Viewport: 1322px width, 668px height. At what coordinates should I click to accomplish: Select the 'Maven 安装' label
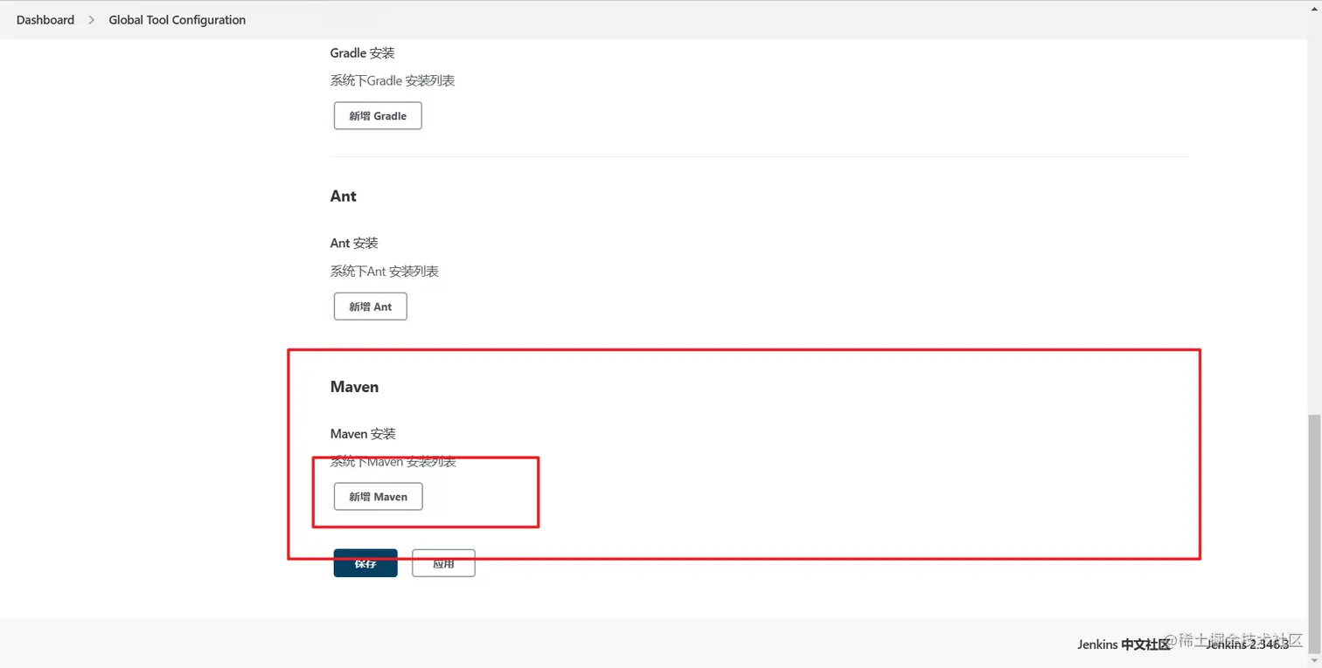coord(363,434)
